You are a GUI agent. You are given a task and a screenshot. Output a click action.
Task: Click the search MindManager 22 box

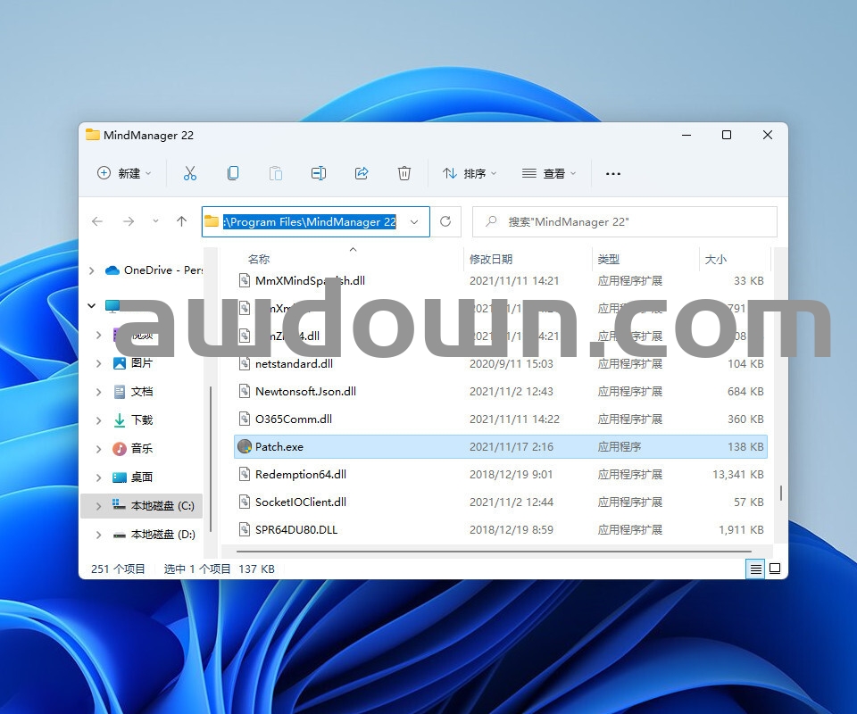[625, 221]
